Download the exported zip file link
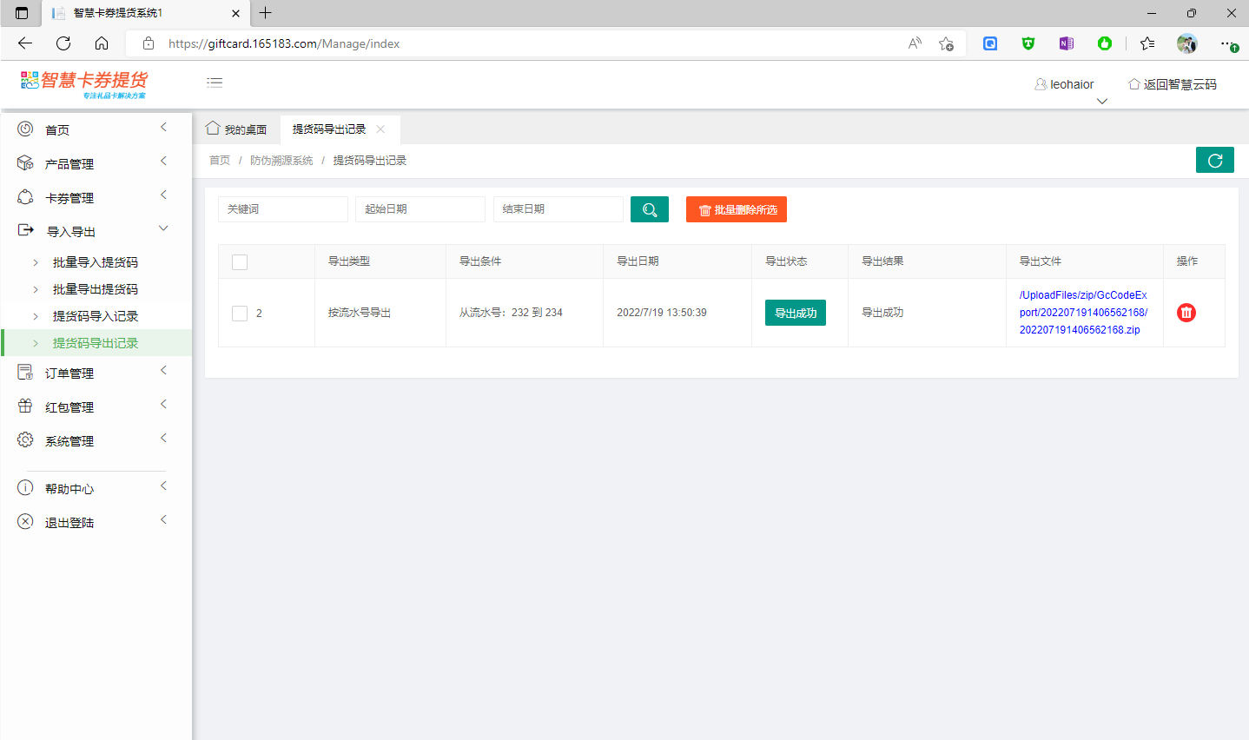The height and width of the screenshot is (740, 1249). point(1082,313)
